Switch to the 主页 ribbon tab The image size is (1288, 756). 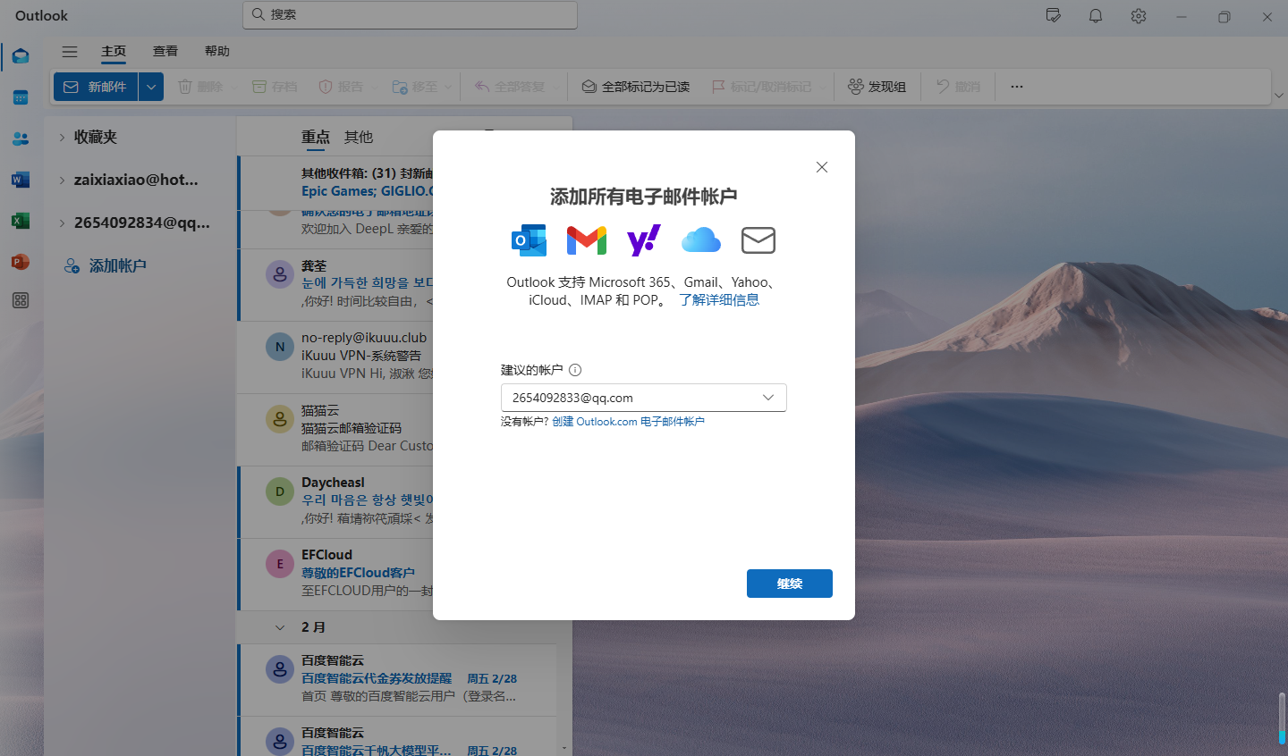point(114,51)
